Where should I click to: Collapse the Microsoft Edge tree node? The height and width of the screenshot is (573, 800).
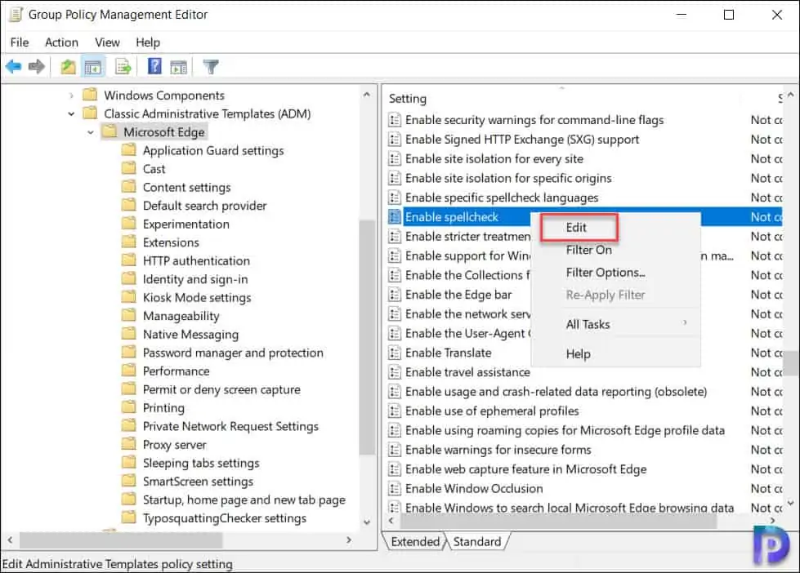point(91,132)
